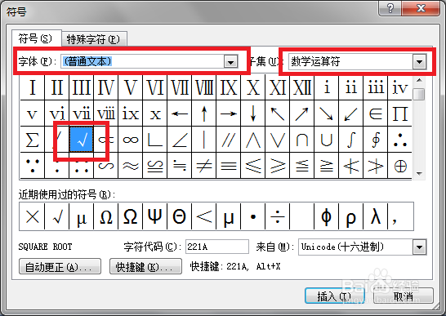Choose the Roman numeral X symbol

pos(253,87)
